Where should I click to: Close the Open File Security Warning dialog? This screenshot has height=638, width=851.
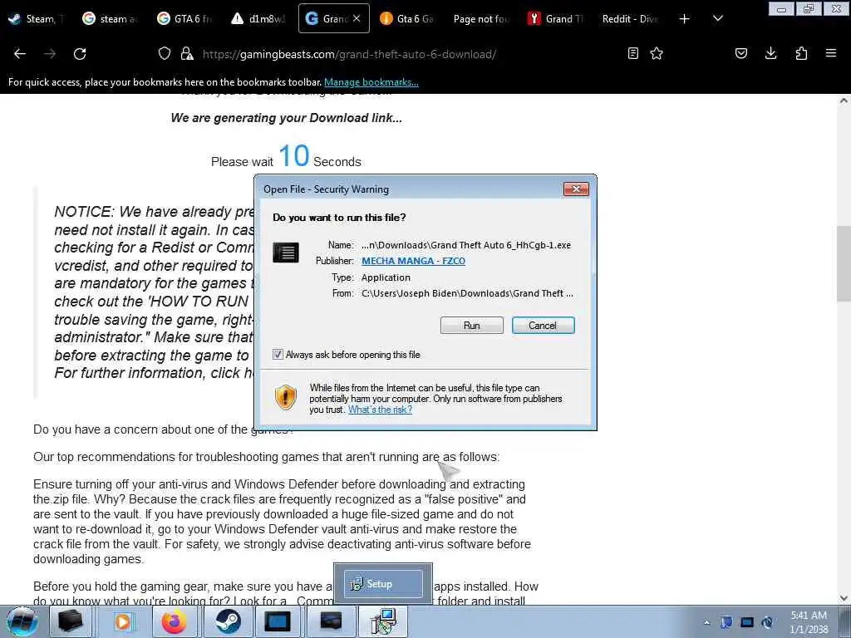pyautogui.click(x=577, y=189)
